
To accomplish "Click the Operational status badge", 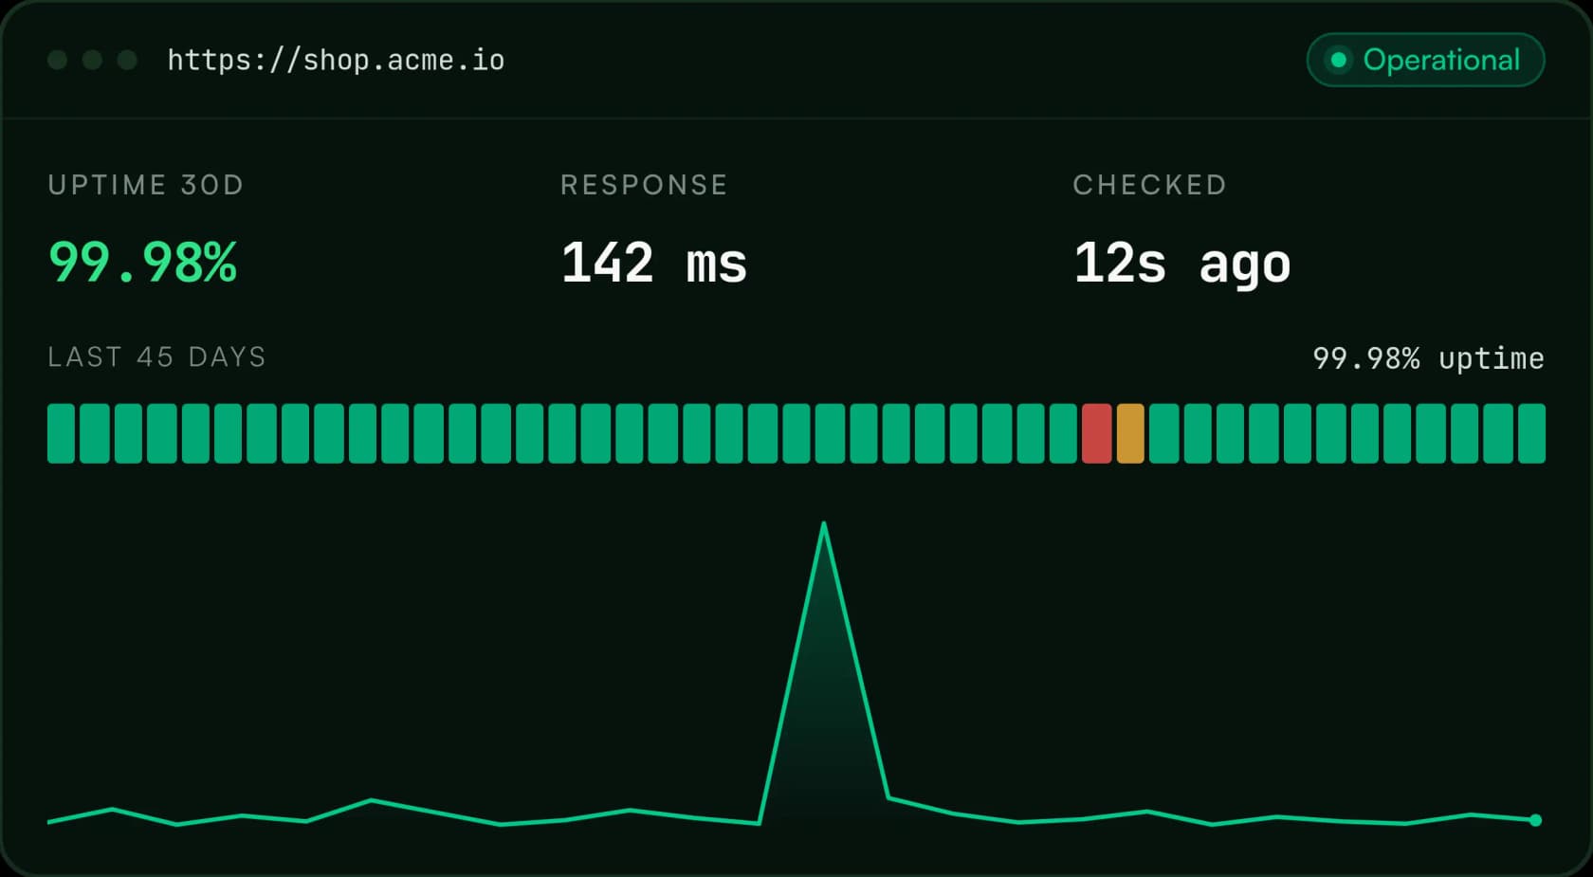I will [1425, 60].
